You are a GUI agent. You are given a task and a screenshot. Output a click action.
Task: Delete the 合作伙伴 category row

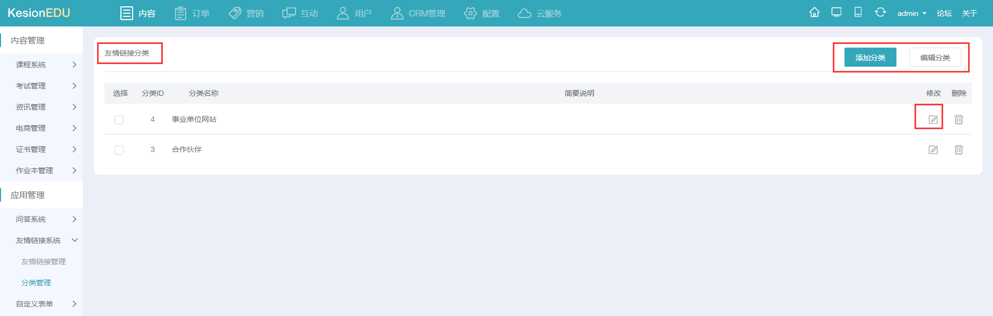click(959, 150)
